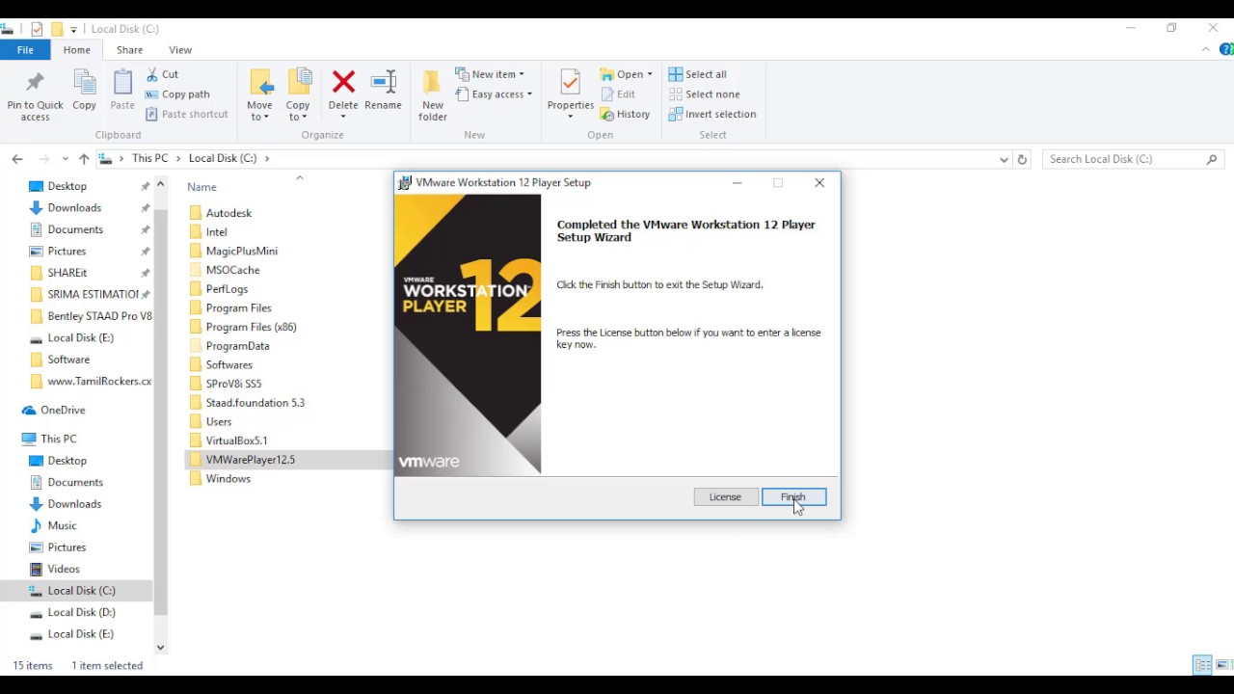Screen dimensions: 1234x694
Task: Select the Program Files (x86) folder
Action: (251, 327)
